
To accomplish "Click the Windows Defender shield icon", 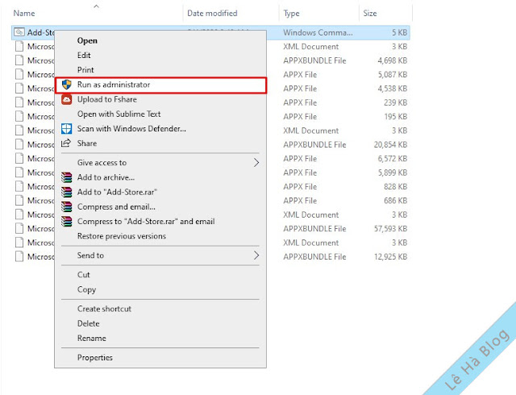I will [66, 129].
